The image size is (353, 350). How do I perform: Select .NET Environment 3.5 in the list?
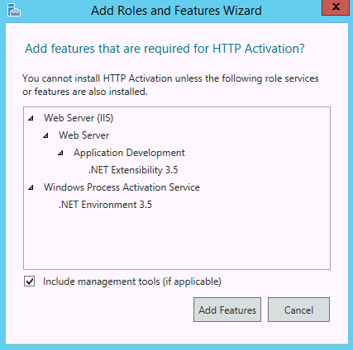pyautogui.click(x=105, y=205)
